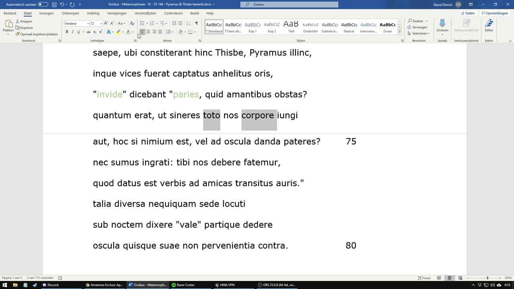Decrease the font size
The height and width of the screenshot is (289, 514).
pos(112,23)
